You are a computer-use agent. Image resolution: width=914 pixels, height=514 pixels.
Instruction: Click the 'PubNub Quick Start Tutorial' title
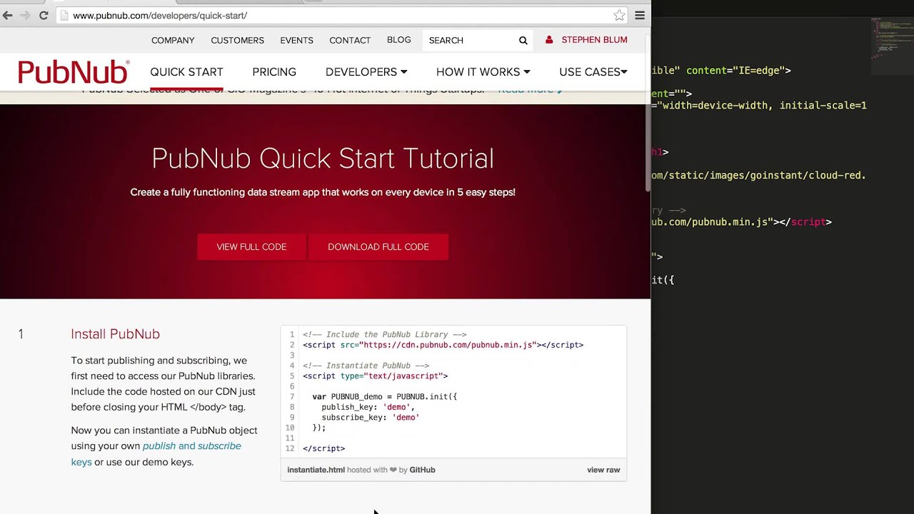pyautogui.click(x=323, y=158)
